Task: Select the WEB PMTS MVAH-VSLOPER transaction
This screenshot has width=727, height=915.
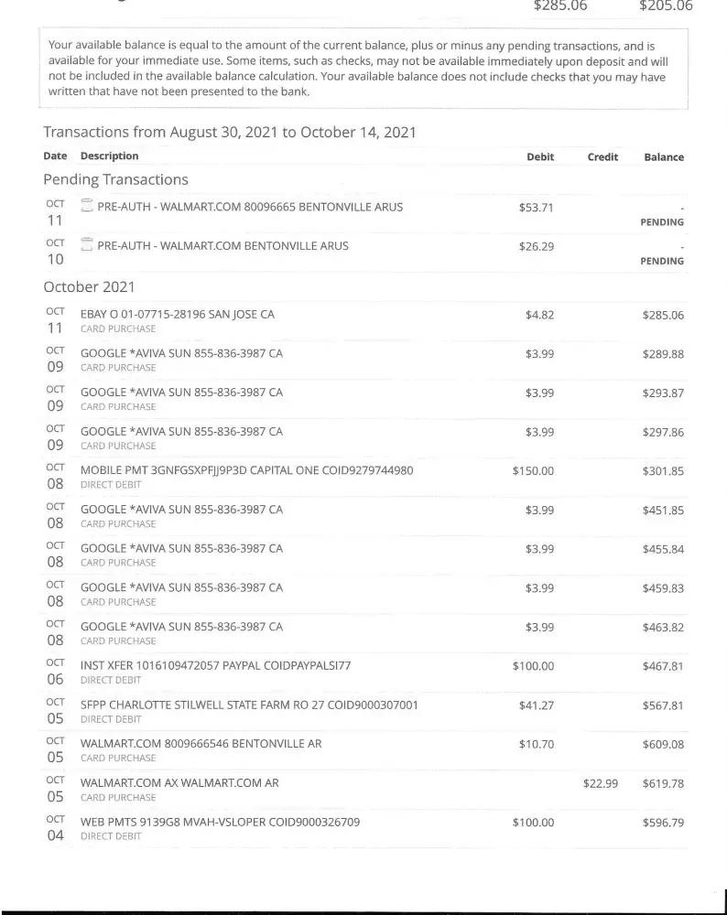Action: (x=220, y=823)
